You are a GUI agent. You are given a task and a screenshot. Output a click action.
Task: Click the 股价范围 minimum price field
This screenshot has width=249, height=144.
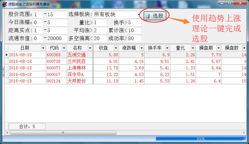tap(38, 15)
